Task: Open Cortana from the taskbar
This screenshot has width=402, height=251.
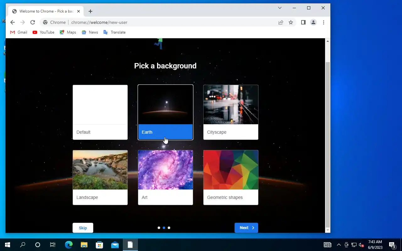Action: tap(38, 245)
